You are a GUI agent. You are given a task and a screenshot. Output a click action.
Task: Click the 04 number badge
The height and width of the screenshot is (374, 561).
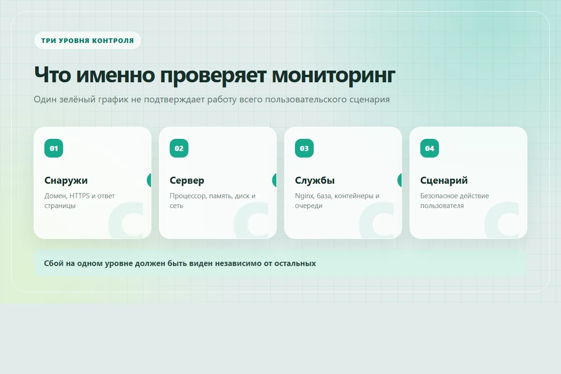(x=430, y=148)
